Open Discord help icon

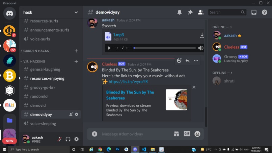pos(264,12)
